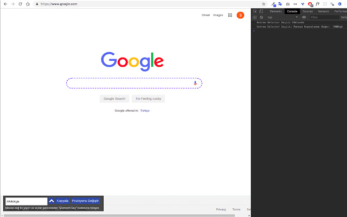
Task: Click the selector text field containing .RNNXgb
Action: click(x=27, y=201)
